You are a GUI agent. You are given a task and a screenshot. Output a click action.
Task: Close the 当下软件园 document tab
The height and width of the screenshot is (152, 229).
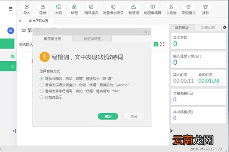(20, 21)
